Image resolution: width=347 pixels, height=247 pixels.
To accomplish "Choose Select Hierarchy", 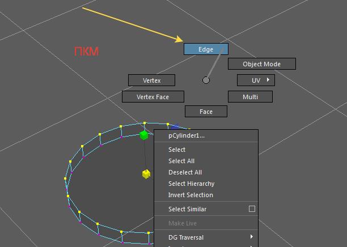I will (191, 184).
